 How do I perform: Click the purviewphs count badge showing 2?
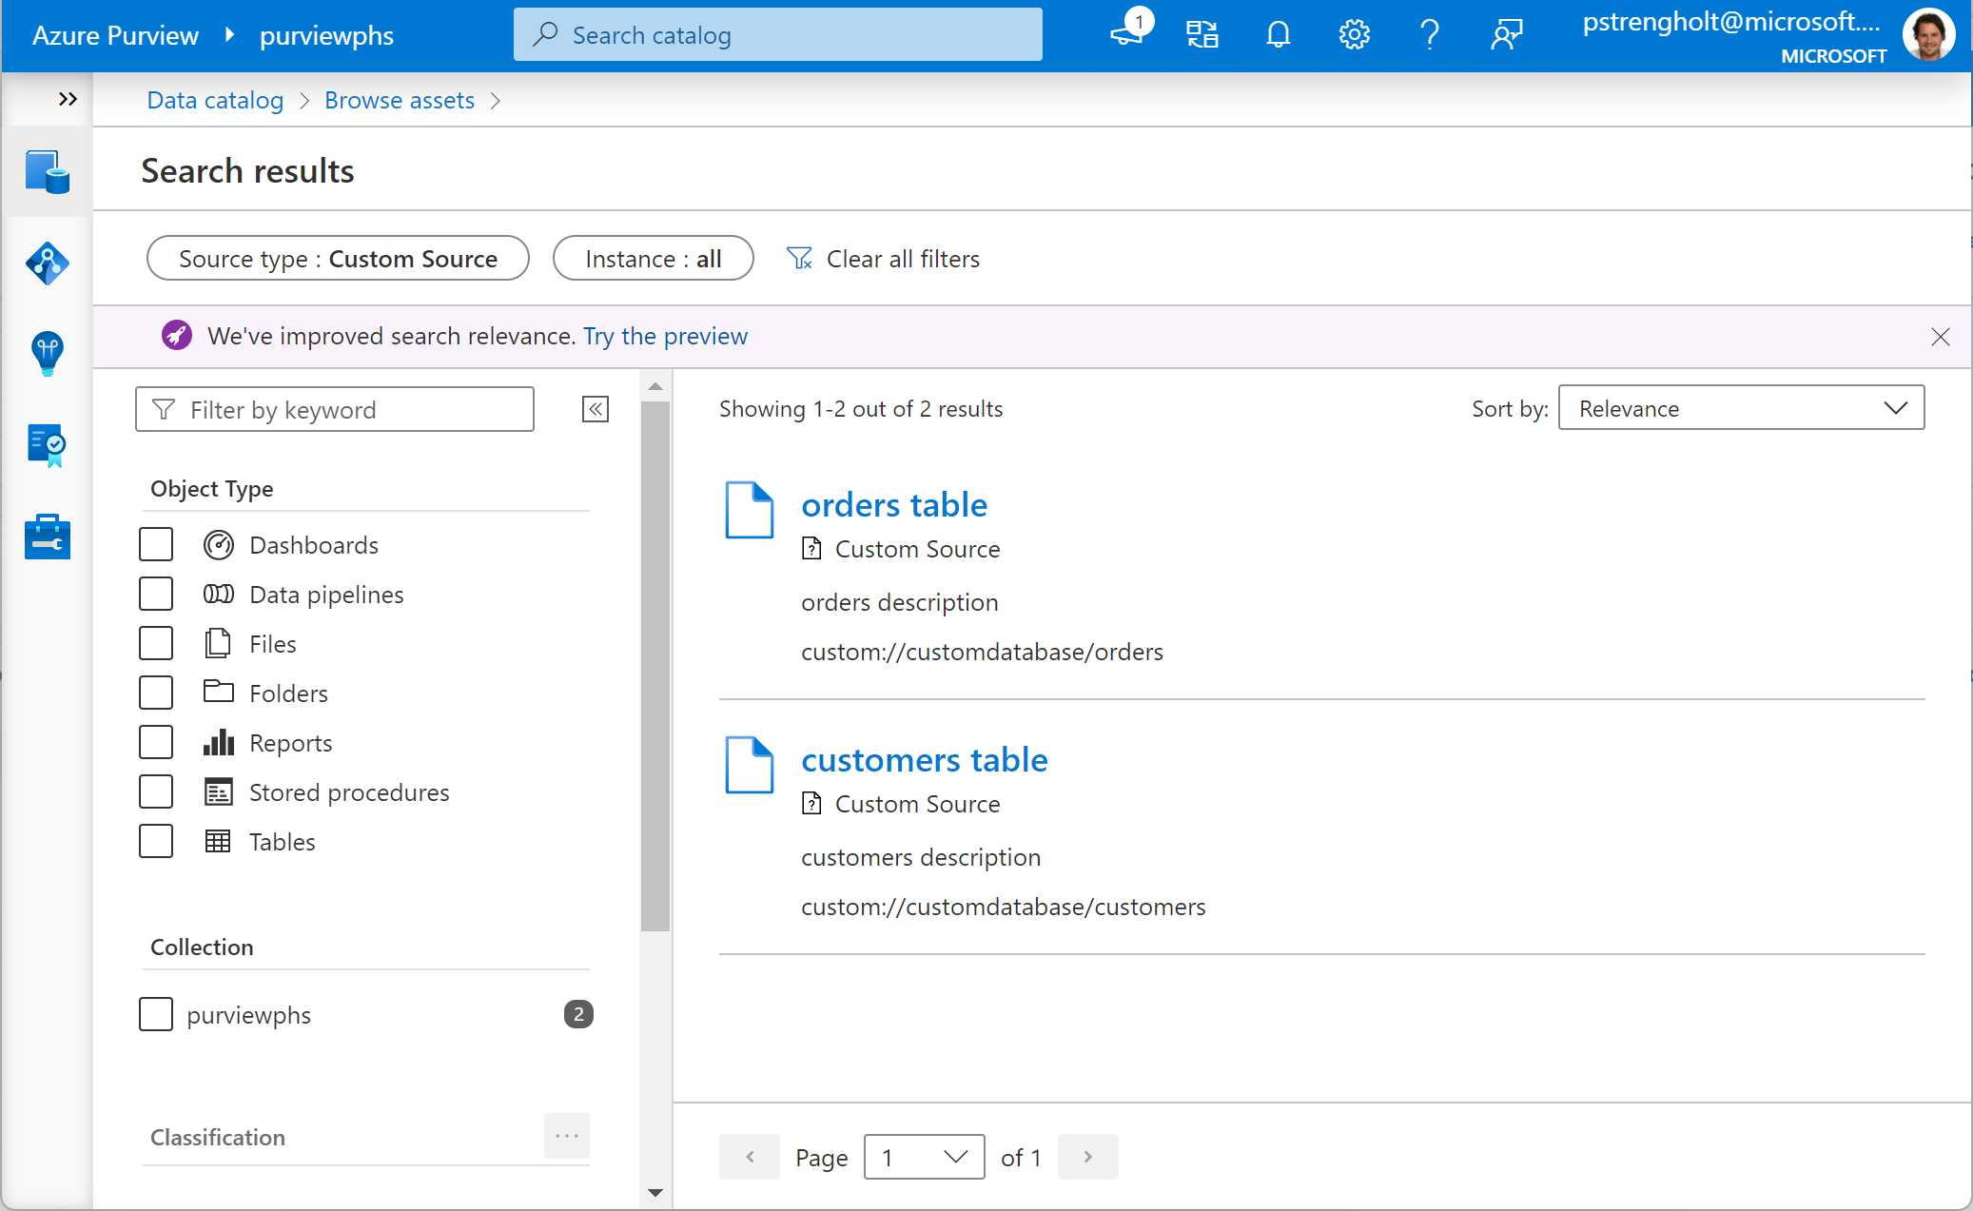578,1015
